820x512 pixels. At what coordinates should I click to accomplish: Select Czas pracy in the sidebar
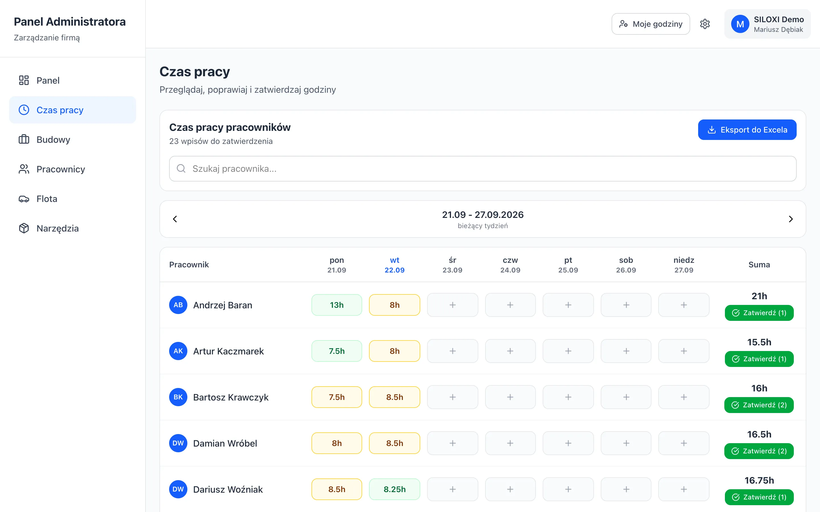(x=73, y=110)
